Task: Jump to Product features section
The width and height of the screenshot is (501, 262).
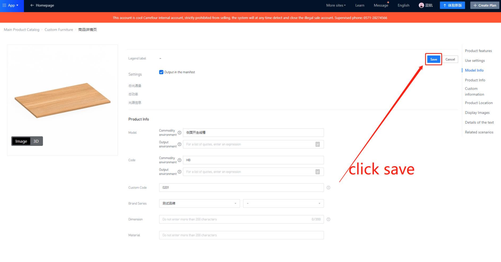Action: coord(478,51)
